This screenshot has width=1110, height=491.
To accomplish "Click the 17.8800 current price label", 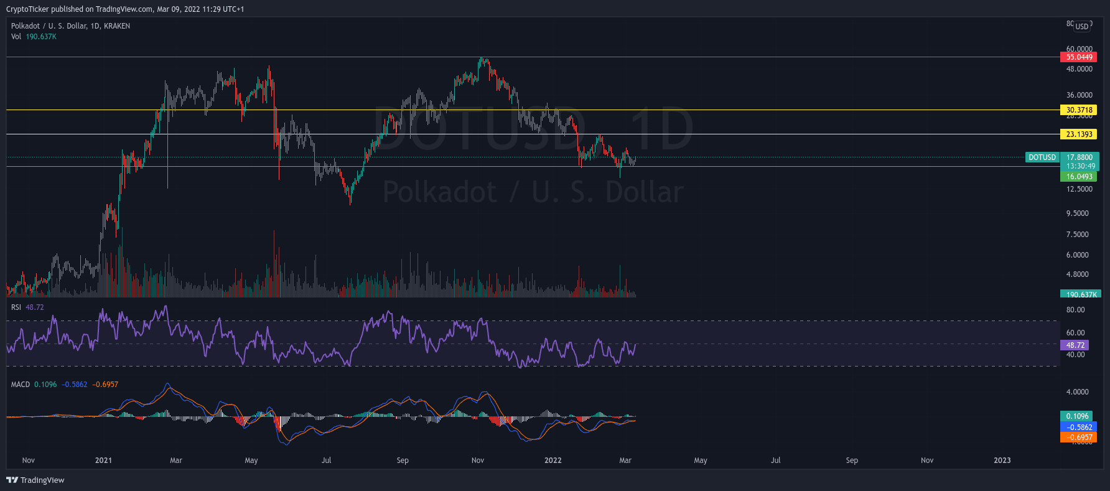I will click(1079, 157).
